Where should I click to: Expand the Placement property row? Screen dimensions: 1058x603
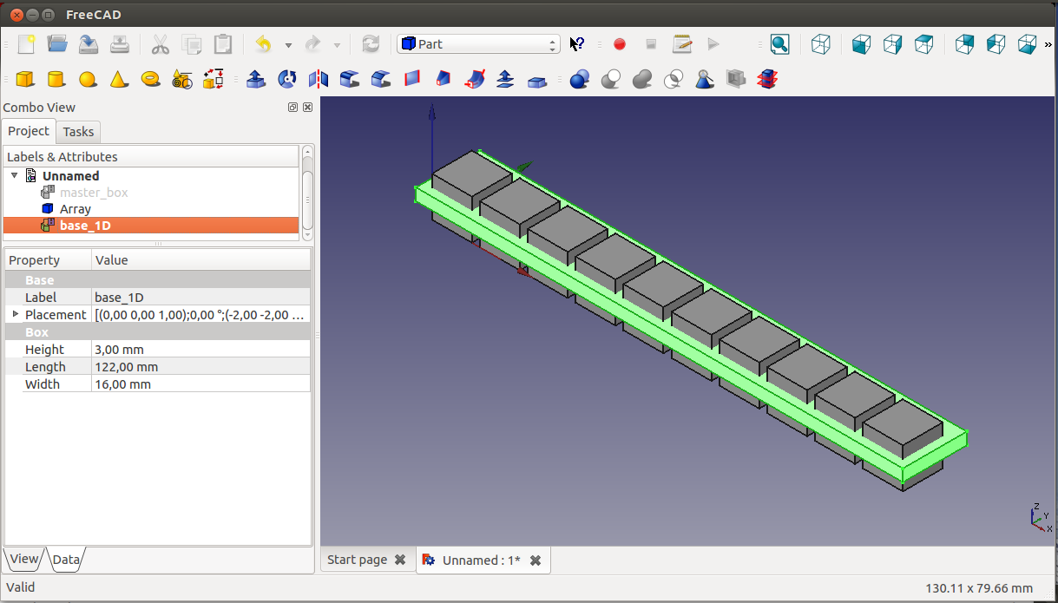[15, 314]
